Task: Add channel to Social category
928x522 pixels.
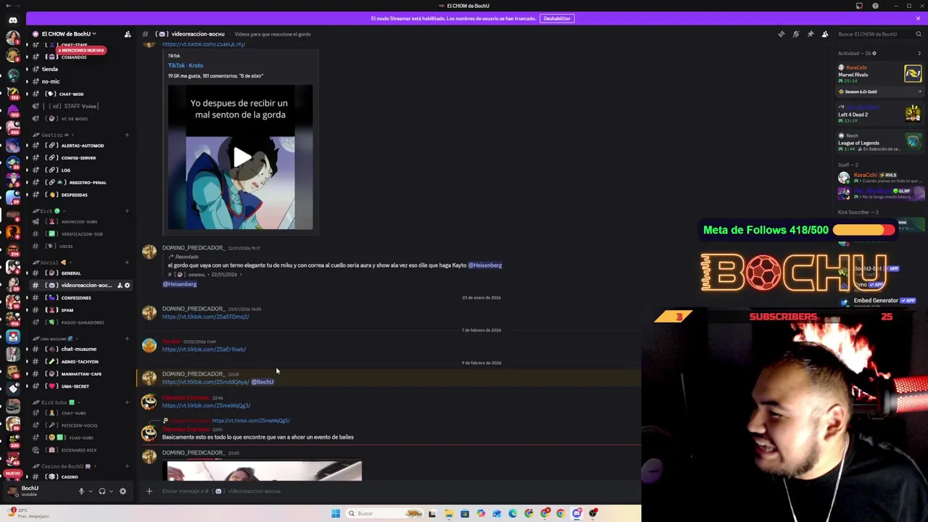Action: [x=127, y=262]
